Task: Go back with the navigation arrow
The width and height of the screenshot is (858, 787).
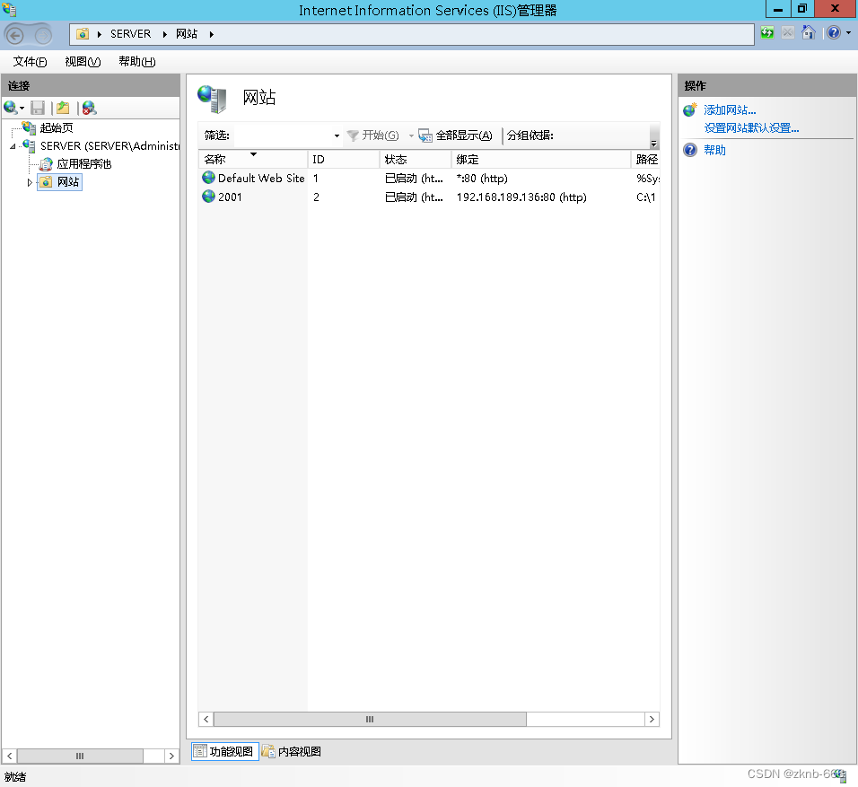Action: click(x=14, y=36)
